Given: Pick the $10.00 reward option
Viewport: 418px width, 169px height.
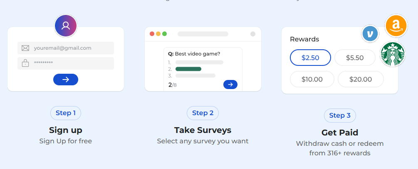Looking at the screenshot, I should [x=312, y=79].
